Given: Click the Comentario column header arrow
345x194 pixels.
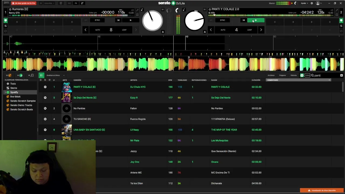Looking at the screenshot, I should (x=329, y=80).
